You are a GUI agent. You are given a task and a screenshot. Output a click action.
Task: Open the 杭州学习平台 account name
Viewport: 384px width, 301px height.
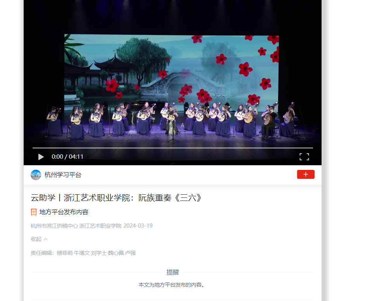coord(63,175)
